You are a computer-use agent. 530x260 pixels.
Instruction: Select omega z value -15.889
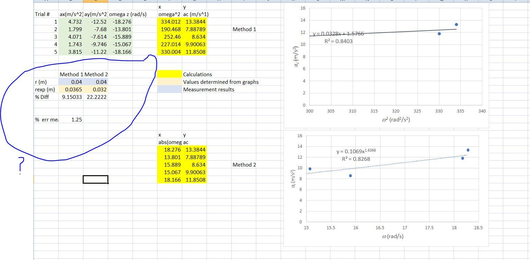click(x=120, y=37)
